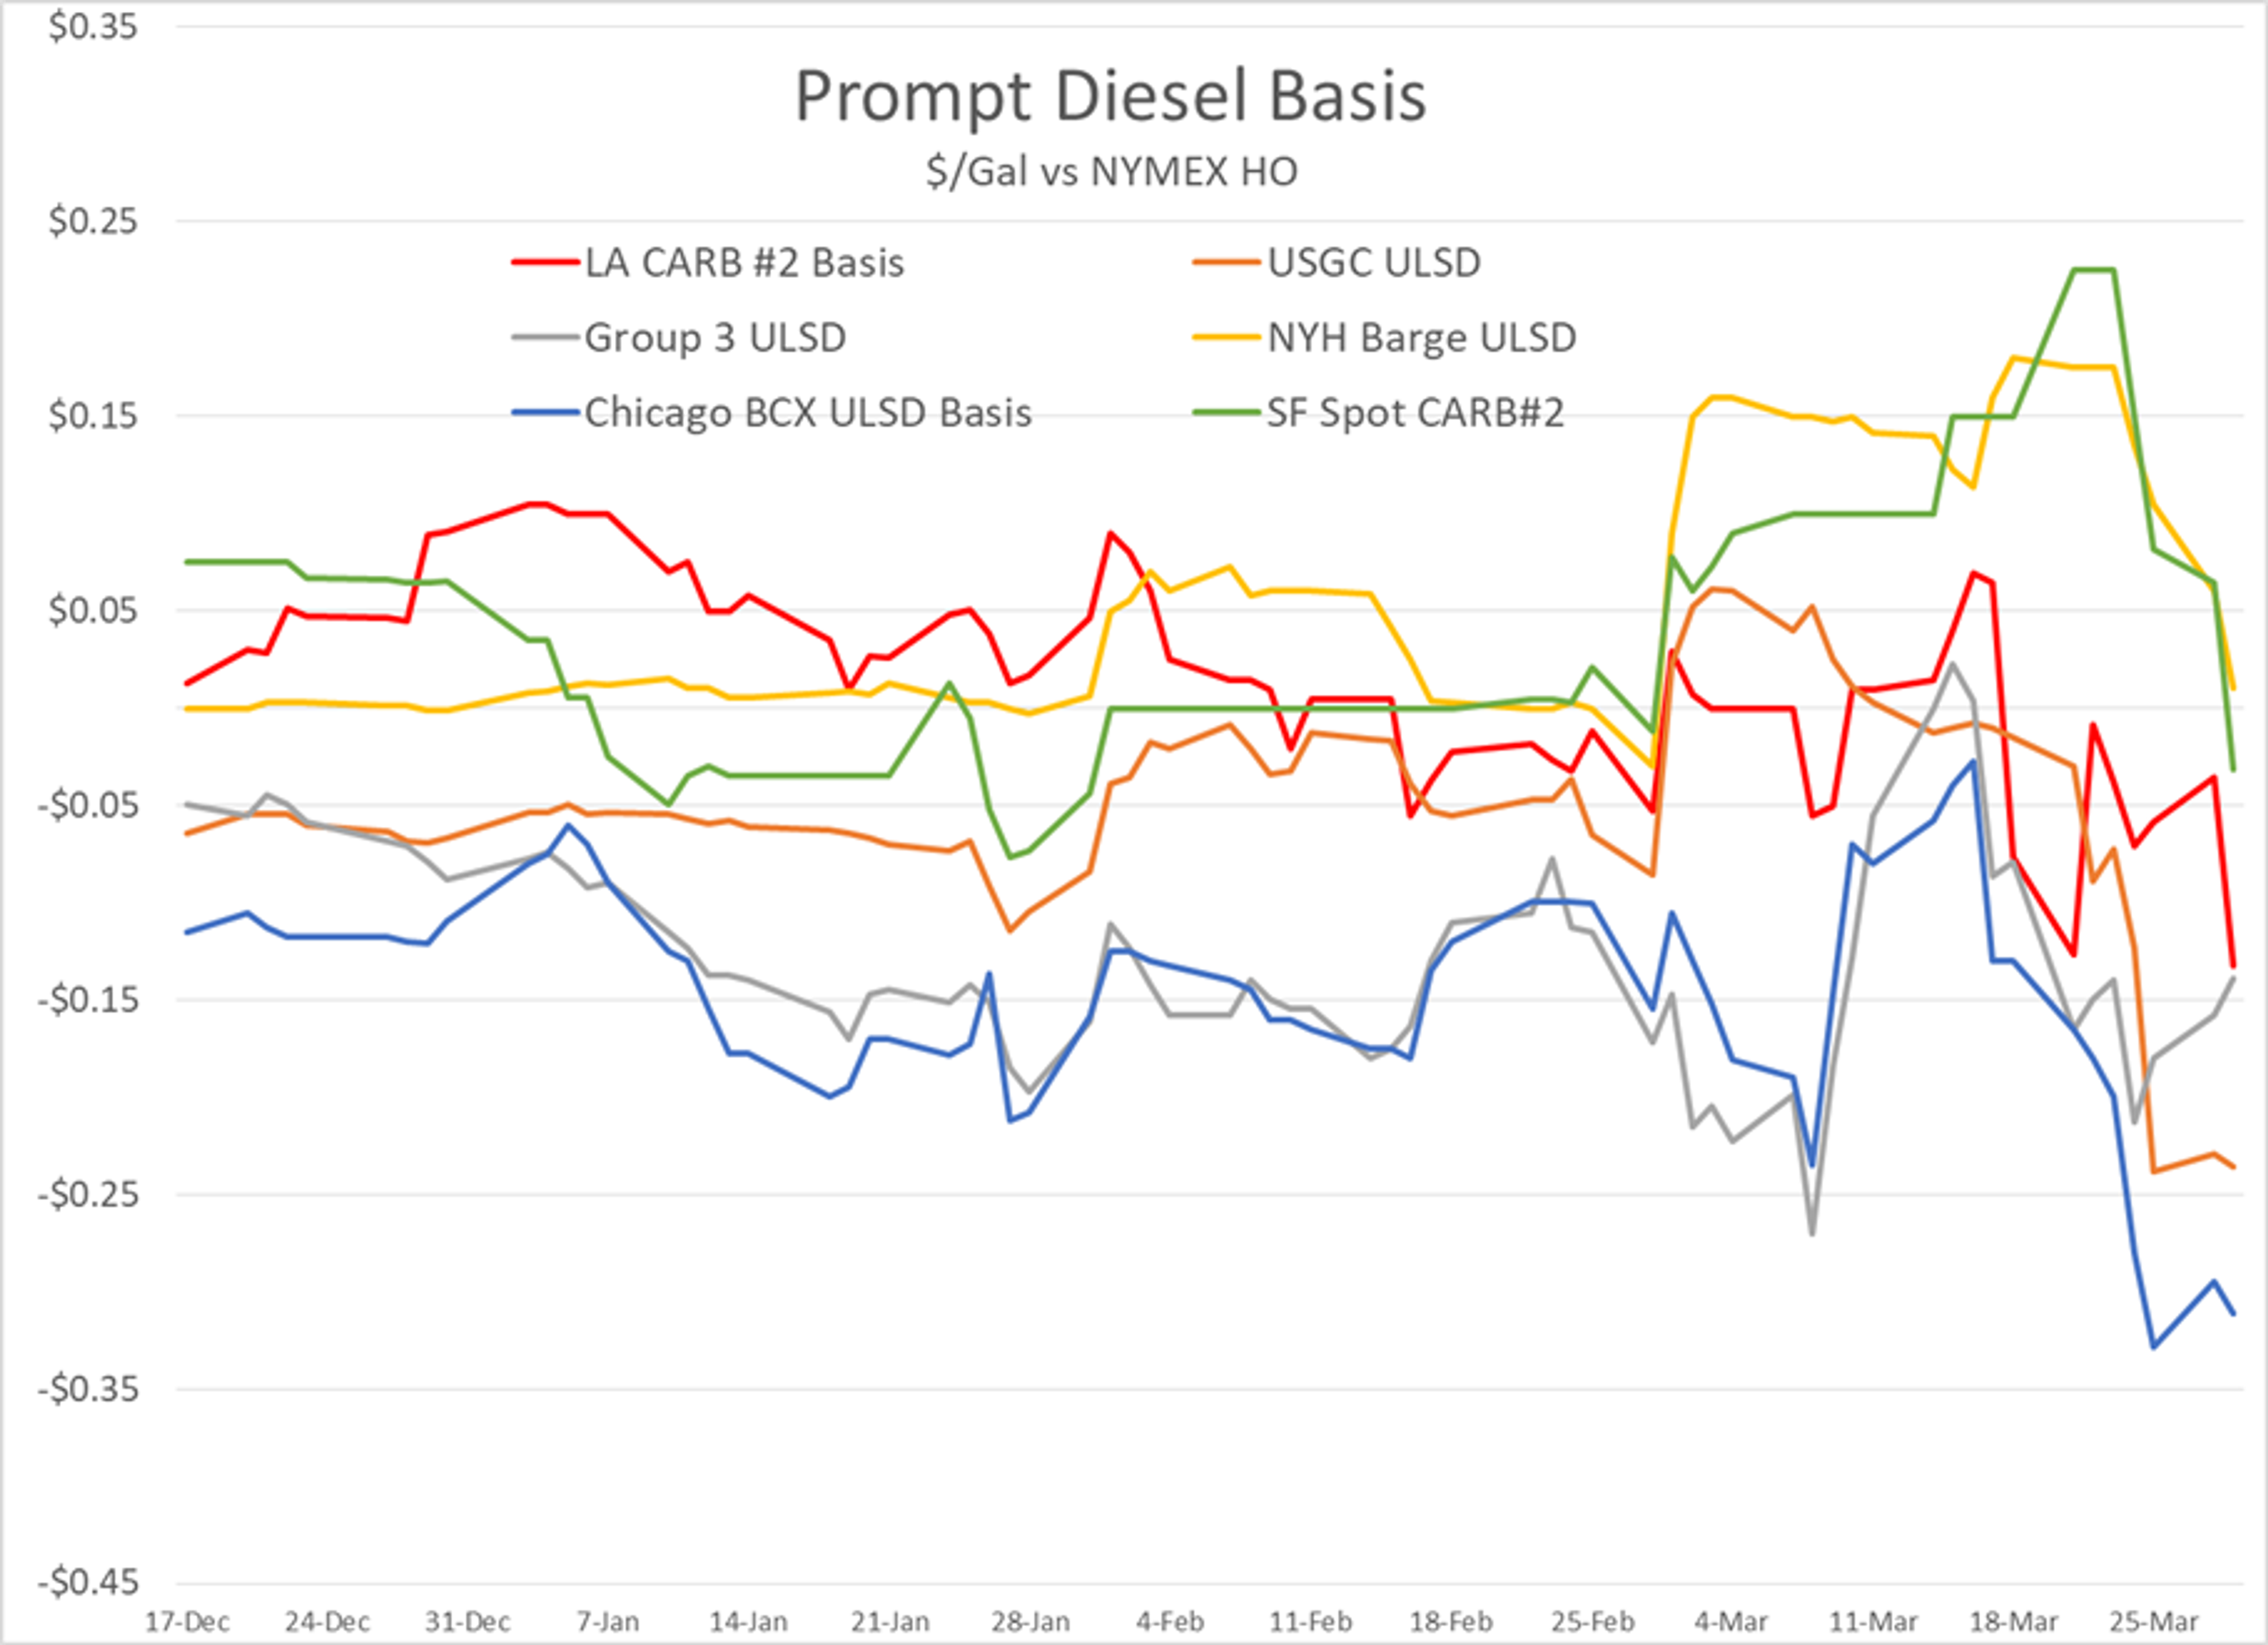
Task: Select the 'SF Spot CARB#2' legend label
Action: click(1415, 413)
